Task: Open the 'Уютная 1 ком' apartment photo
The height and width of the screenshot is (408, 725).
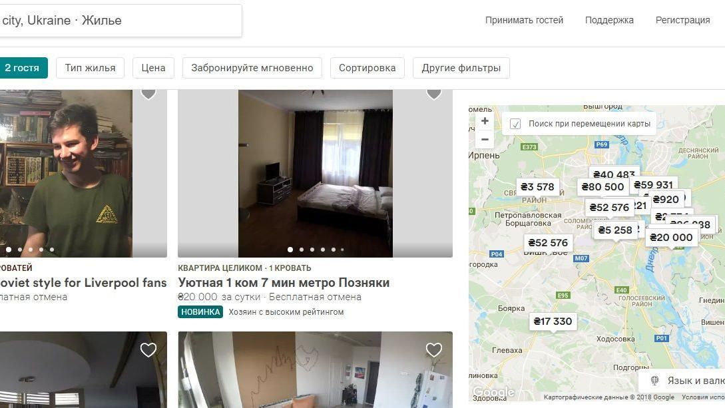Action: pos(316,173)
